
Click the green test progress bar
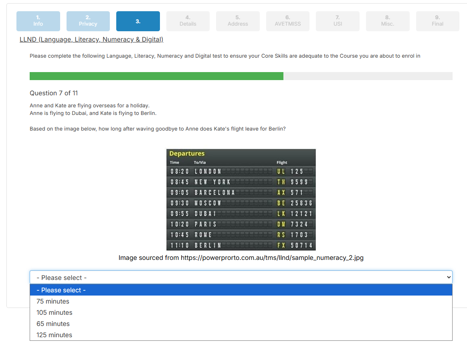click(x=156, y=76)
